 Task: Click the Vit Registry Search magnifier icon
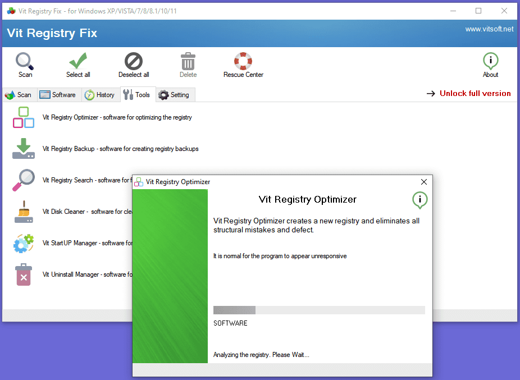coord(24,180)
